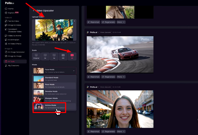
Task: Remove the uploaded video with the X icon
Action: coord(75,21)
